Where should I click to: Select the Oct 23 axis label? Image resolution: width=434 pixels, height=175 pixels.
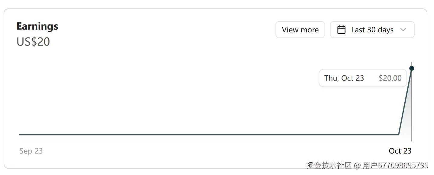pyautogui.click(x=400, y=151)
